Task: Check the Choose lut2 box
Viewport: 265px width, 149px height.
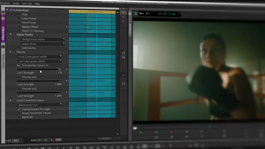Action: coord(19,77)
